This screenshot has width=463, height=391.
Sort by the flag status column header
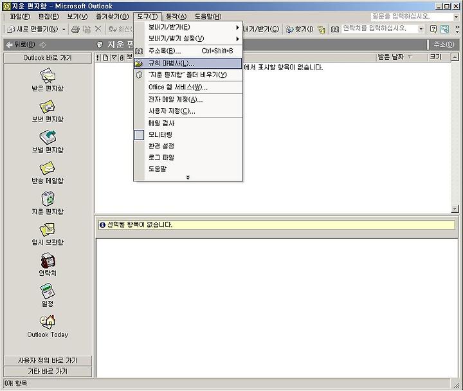[114, 58]
